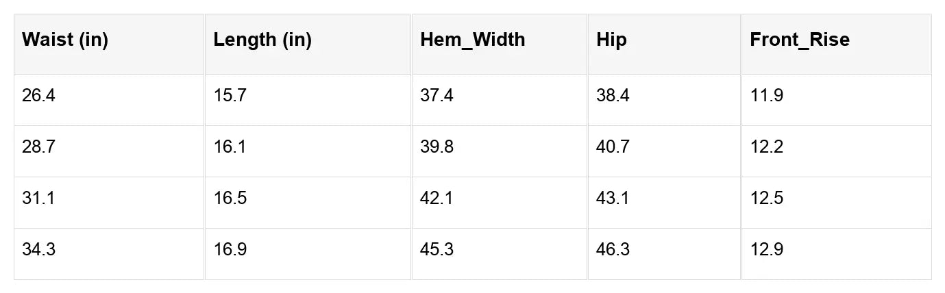Click the Hip column header

(x=611, y=40)
